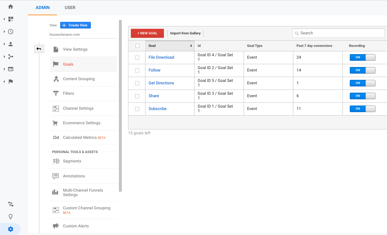
Task: Expand the Customization section arrow
Action: (x=5, y=19)
